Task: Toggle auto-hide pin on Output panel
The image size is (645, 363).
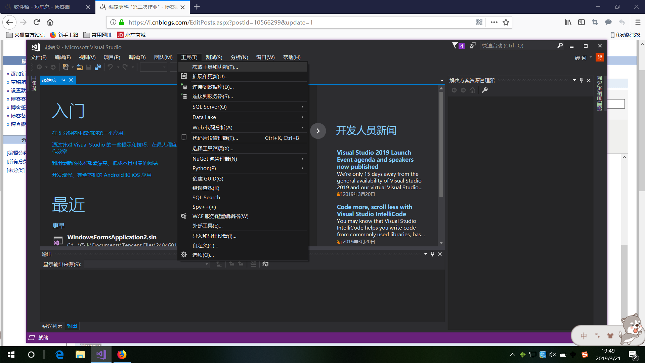Action: pos(433,254)
